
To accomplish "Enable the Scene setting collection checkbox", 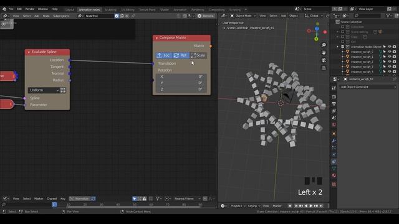I will [x=342, y=32].
